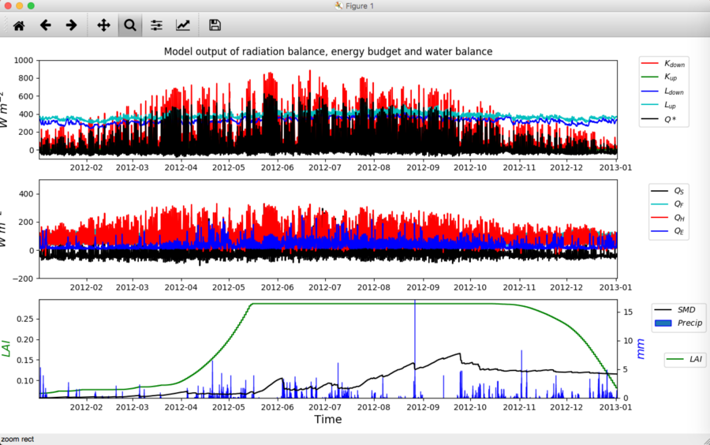Click the plot title text

328,51
